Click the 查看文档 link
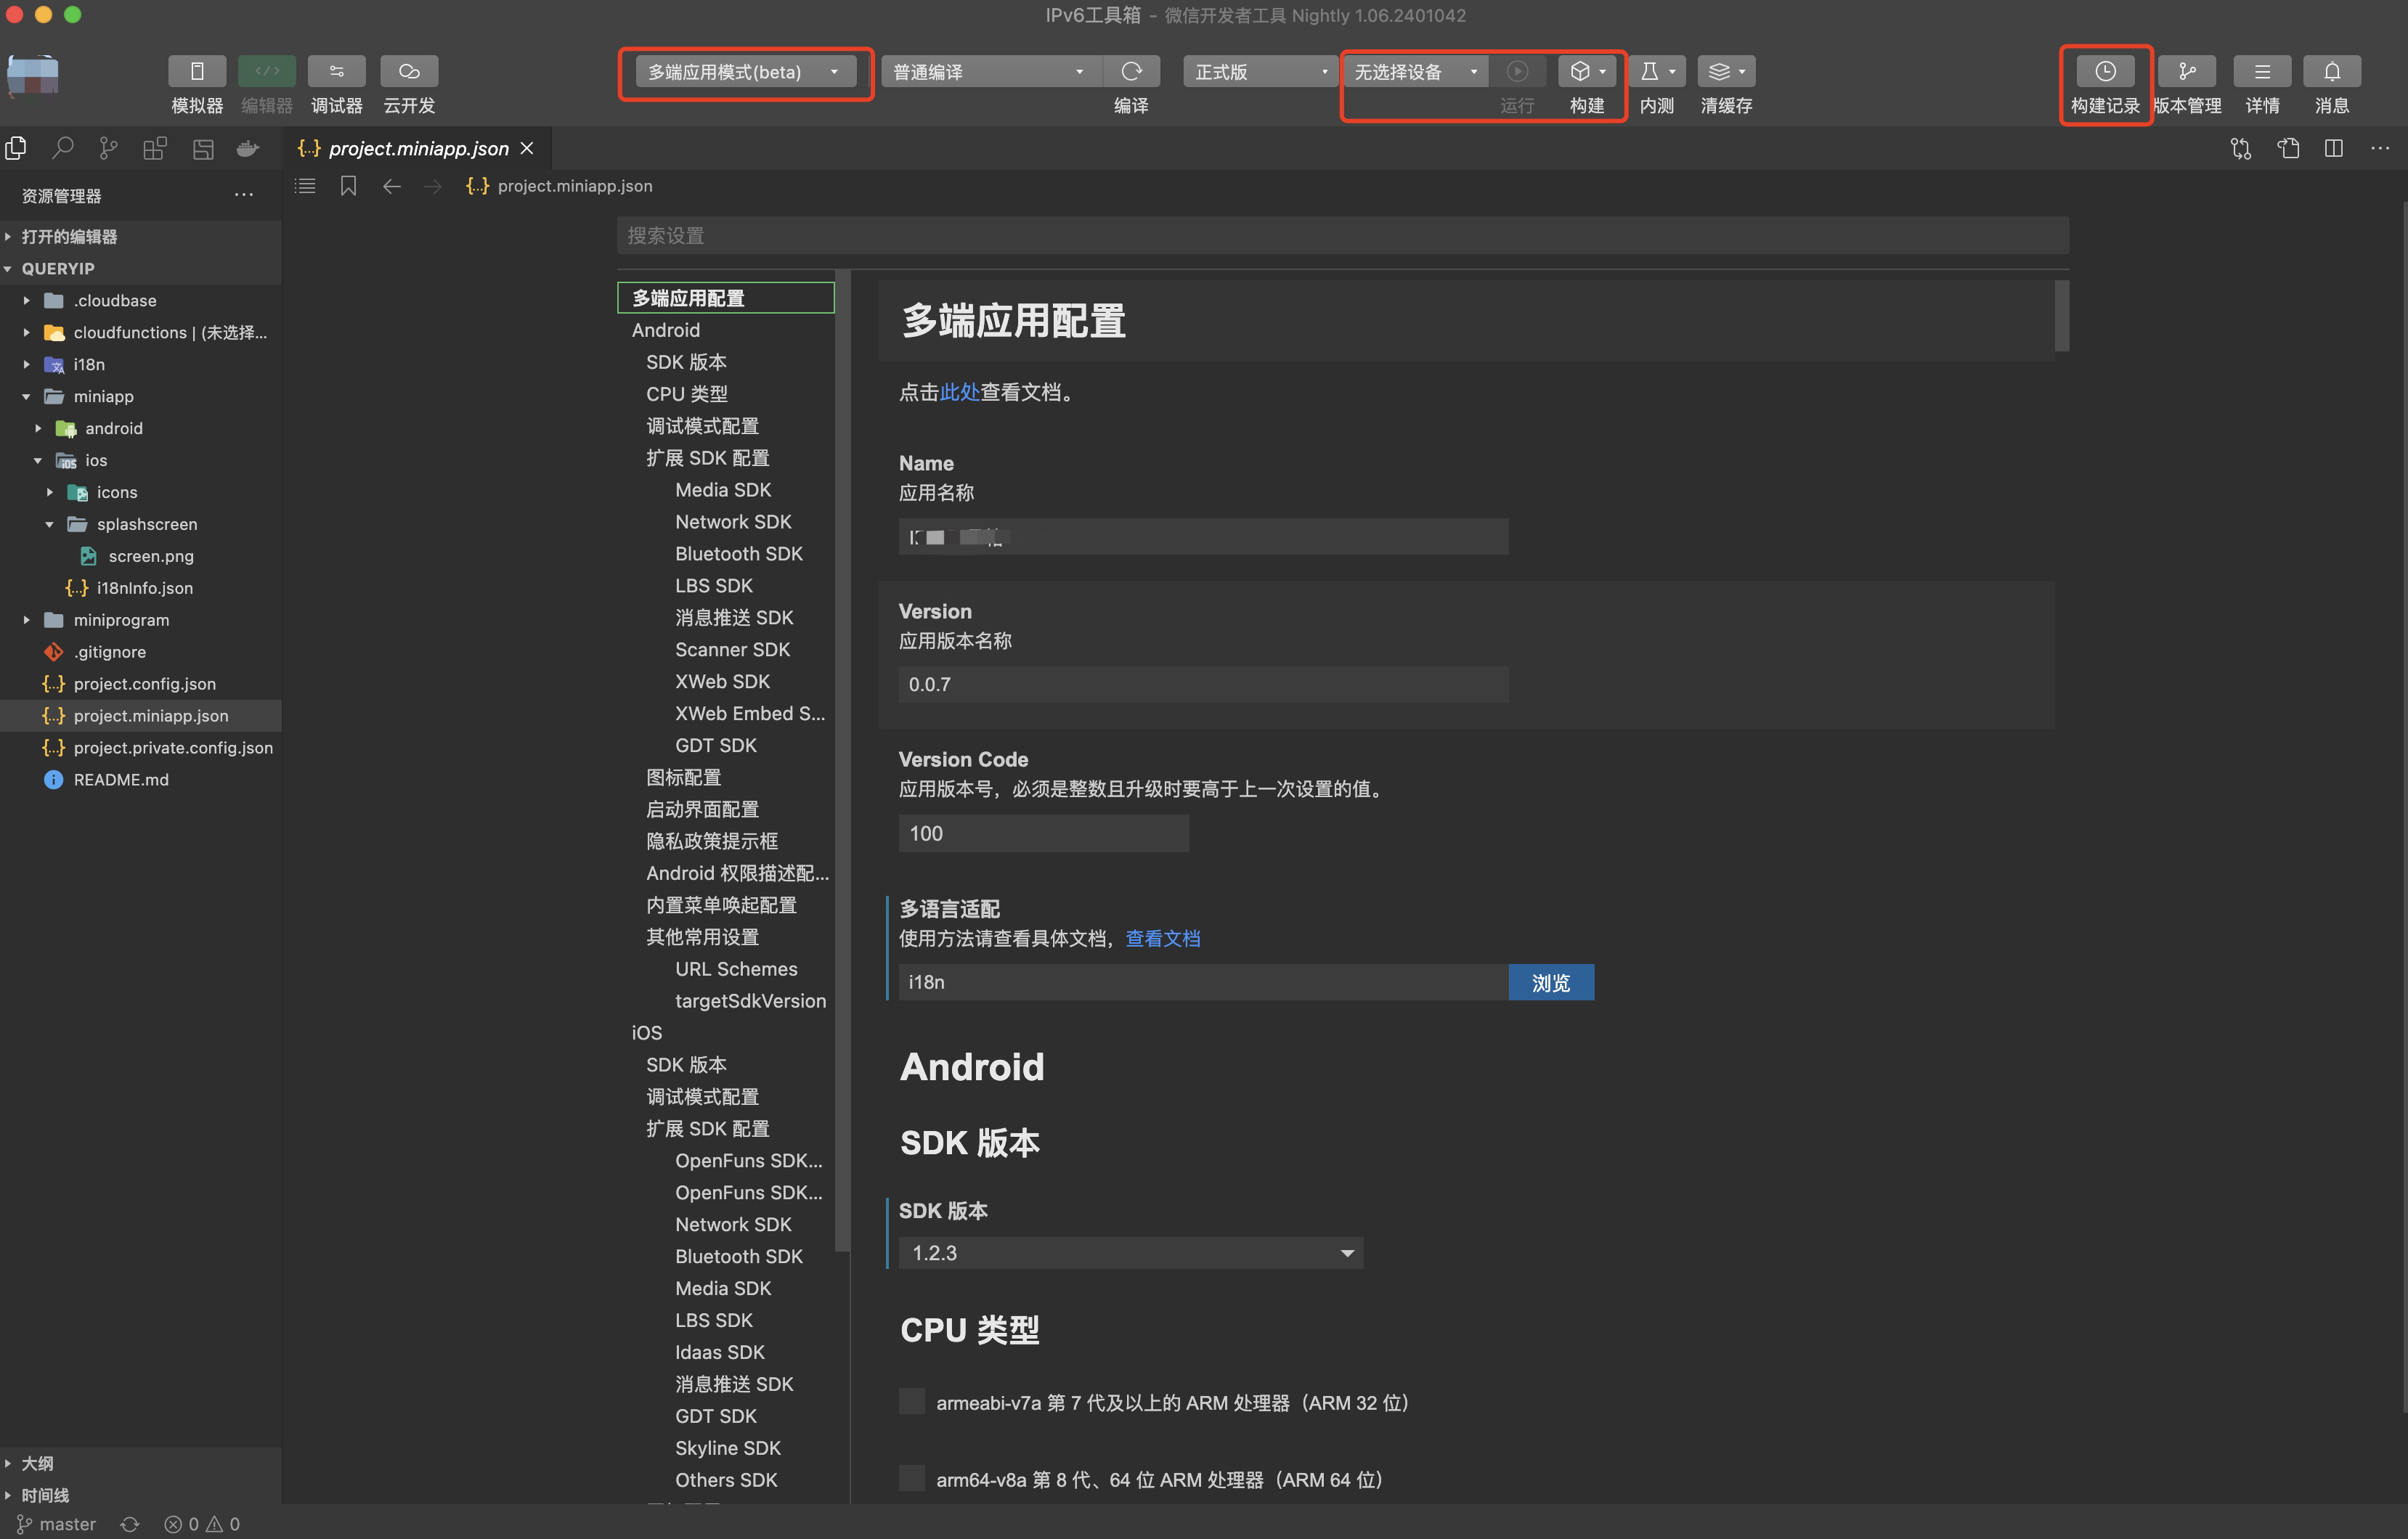This screenshot has height=1539, width=2408. click(1162, 938)
